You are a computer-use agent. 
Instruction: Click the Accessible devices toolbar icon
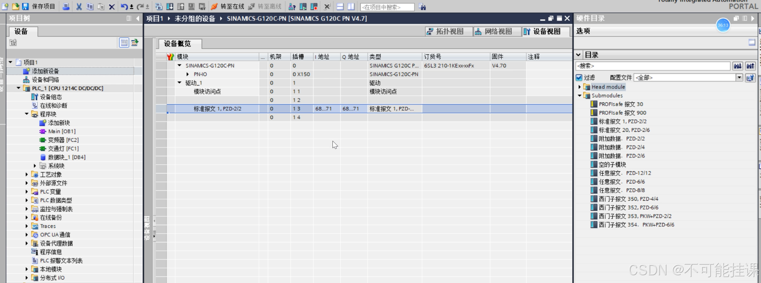pos(292,7)
